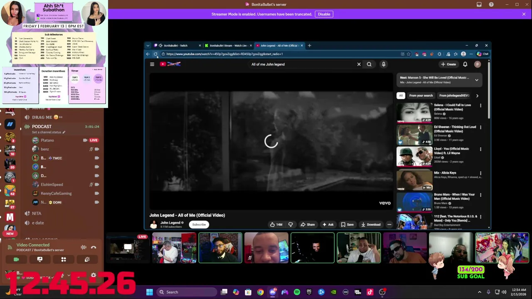The height and width of the screenshot is (299, 532).
Task: Open the server with the M icon
Action: pos(10,217)
